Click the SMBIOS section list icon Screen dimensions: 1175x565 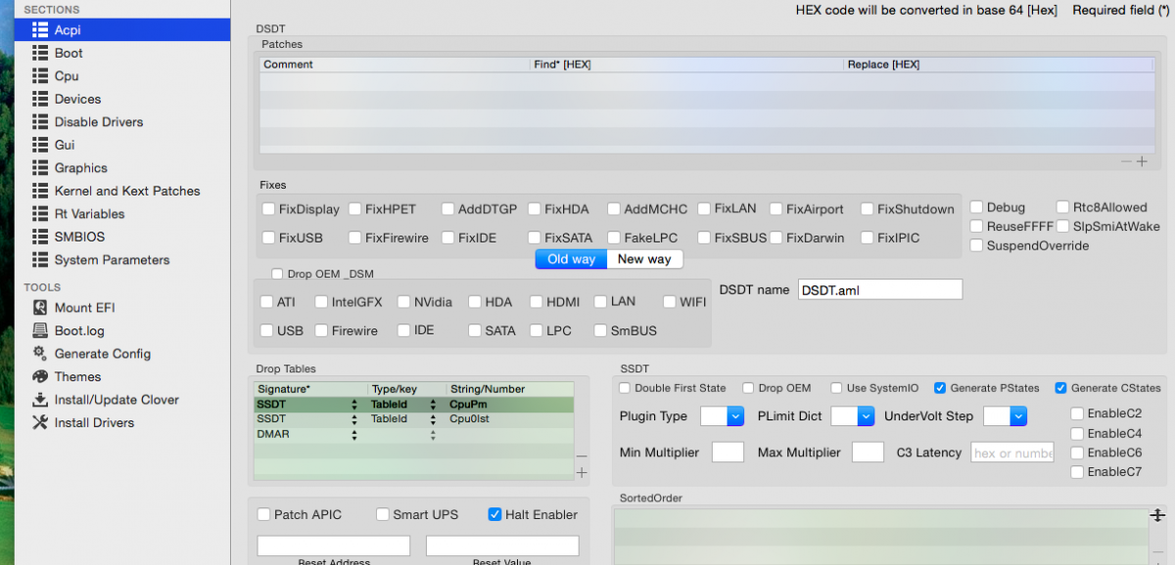[x=40, y=237]
